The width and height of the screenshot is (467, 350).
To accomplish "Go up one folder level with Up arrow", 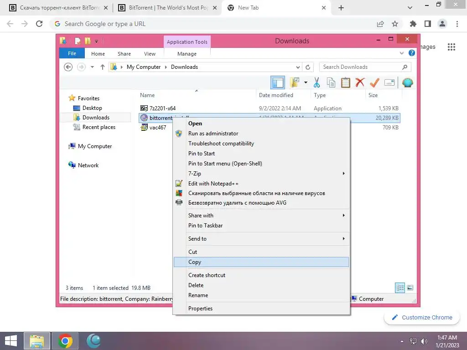I will point(103,67).
